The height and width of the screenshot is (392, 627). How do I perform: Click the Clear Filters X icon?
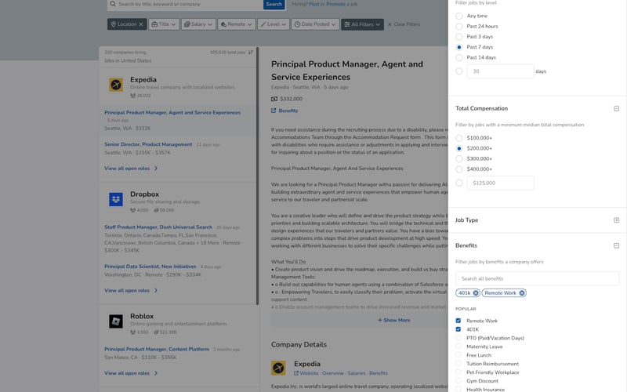pyautogui.click(x=390, y=24)
